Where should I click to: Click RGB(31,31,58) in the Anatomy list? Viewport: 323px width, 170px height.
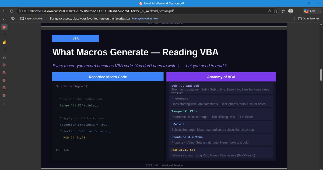pos(183,150)
